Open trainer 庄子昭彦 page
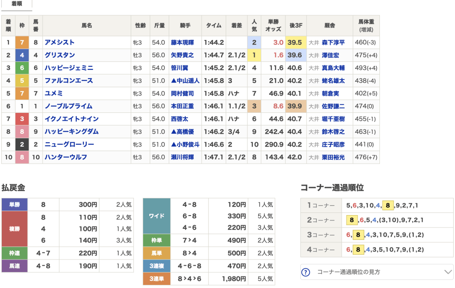The height and width of the screenshot is (288, 455). pyautogui.click(x=333, y=144)
